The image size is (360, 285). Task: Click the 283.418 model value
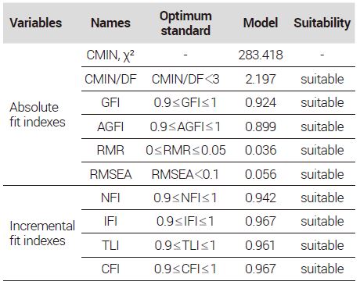click(x=261, y=55)
